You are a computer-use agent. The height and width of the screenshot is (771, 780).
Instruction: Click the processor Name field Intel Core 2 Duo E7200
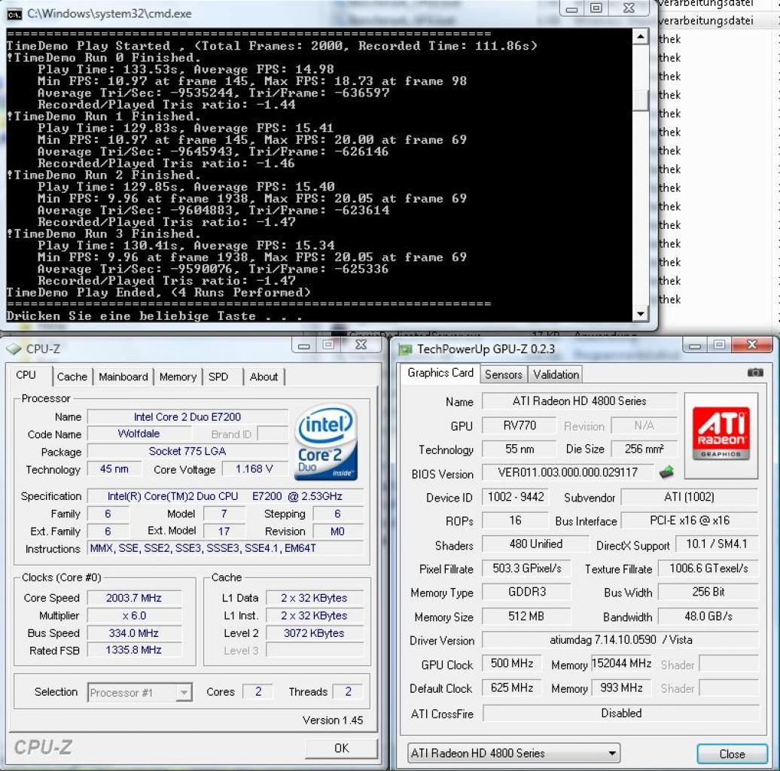[187, 417]
